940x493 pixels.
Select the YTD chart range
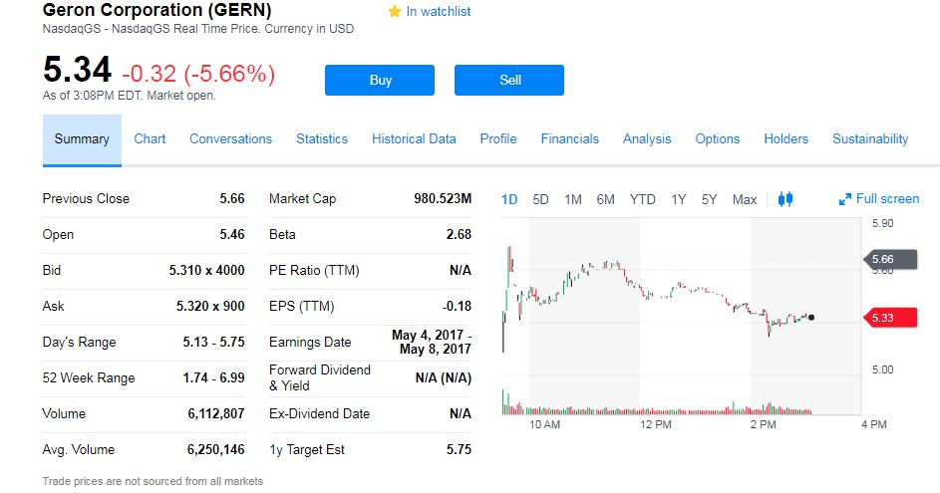click(643, 199)
